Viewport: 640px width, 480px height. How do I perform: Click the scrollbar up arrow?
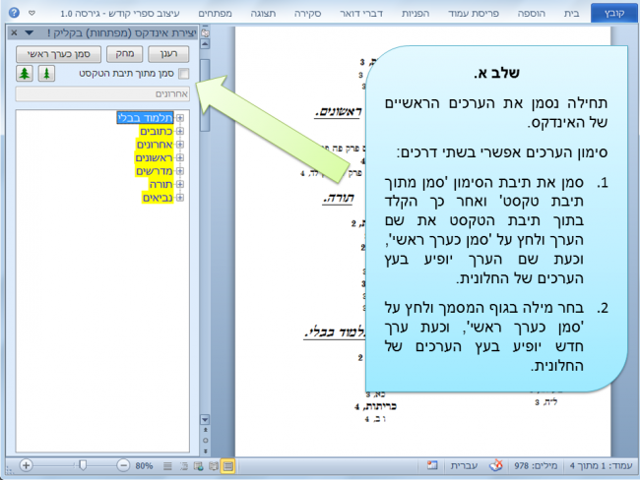point(205,44)
